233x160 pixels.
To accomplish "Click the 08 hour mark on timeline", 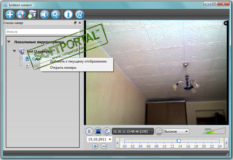I will [x=156, y=146].
